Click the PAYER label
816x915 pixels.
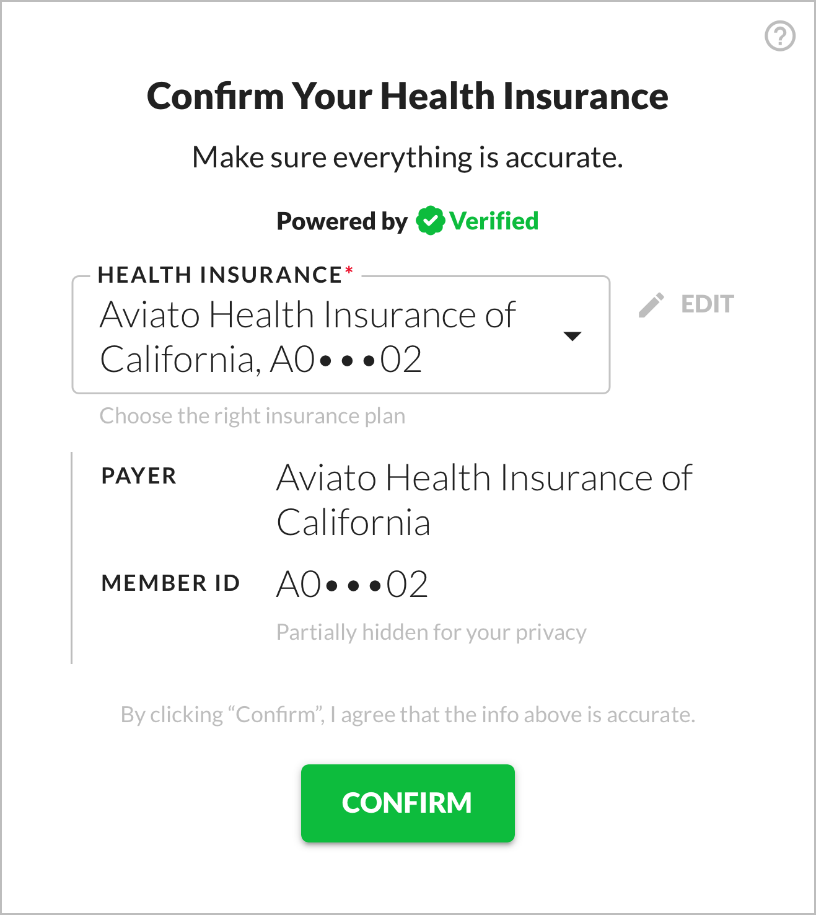coord(139,476)
